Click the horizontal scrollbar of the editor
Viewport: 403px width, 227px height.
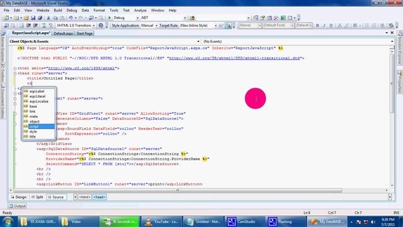(x=178, y=190)
